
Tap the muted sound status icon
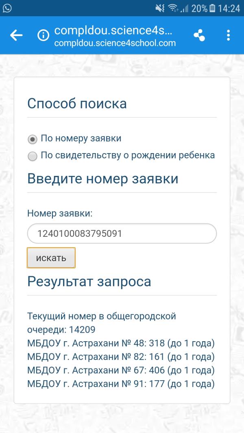pos(159,8)
